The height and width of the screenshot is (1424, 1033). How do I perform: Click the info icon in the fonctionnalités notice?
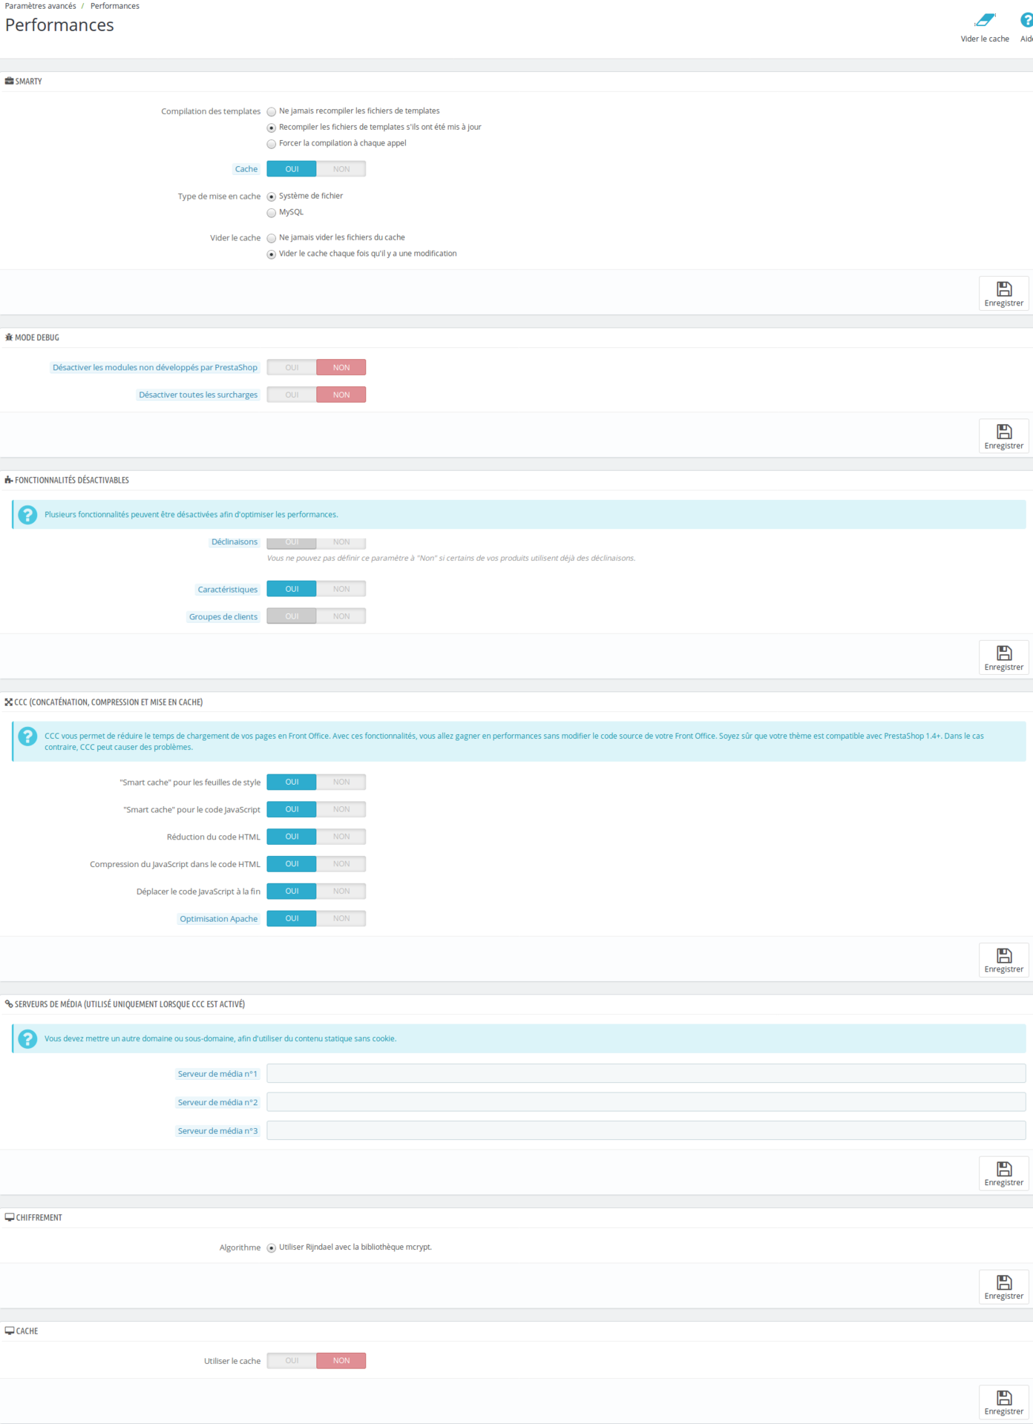[x=27, y=515]
